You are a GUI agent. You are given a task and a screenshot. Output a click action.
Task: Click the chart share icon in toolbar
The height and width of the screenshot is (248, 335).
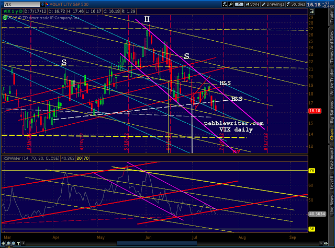coord(225,4)
